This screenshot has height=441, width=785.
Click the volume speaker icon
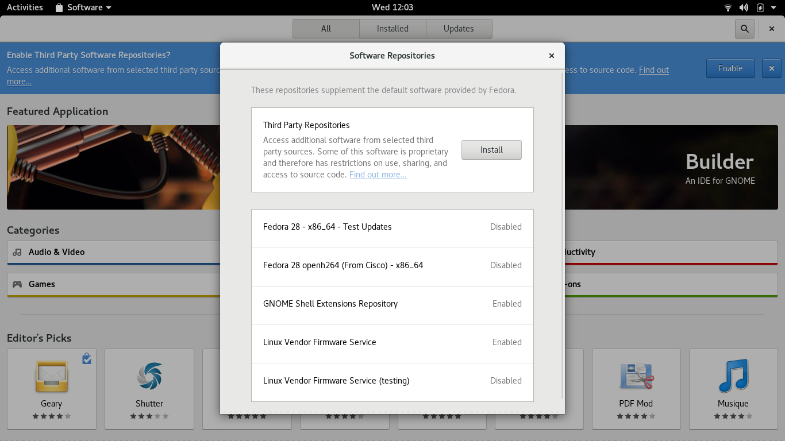[744, 7]
